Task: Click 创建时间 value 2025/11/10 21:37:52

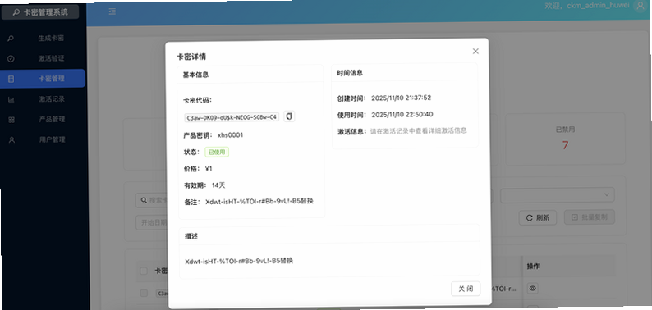Action: point(401,98)
